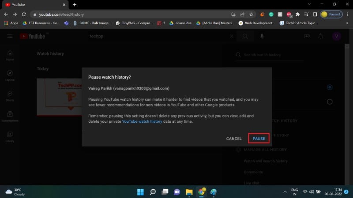Open TechPP Article Topic bookmark
Viewport: 353px width, 198px height.
pos(299,23)
